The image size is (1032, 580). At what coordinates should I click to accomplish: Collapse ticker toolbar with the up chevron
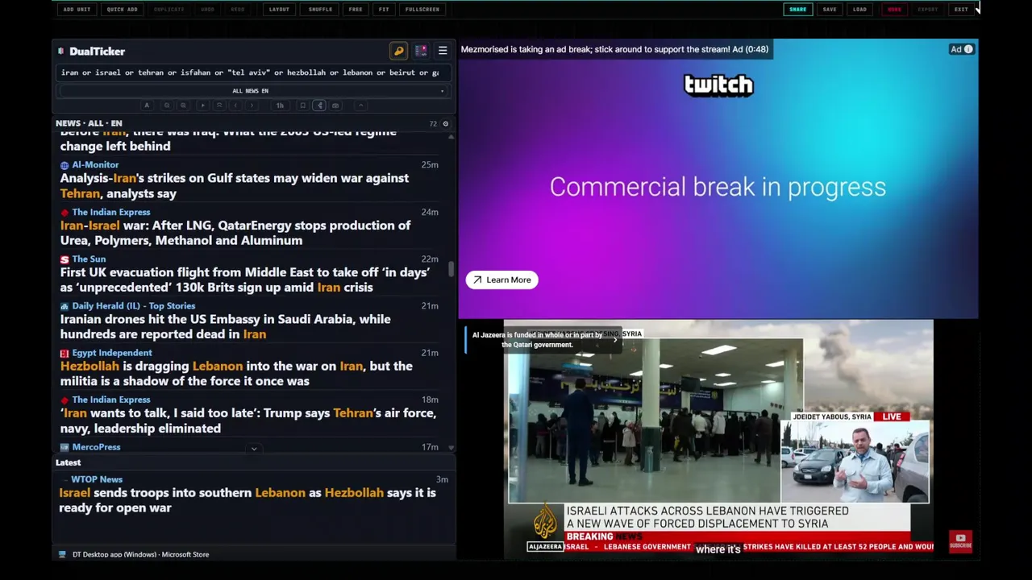(x=360, y=106)
